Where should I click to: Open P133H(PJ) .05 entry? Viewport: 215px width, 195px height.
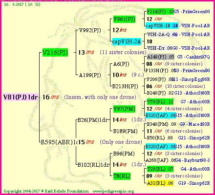tap(161, 71)
